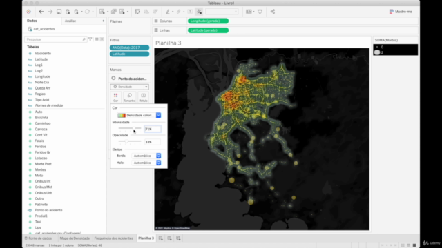Open the Mapa de Densidade sheet tab
The height and width of the screenshot is (248, 442).
click(x=75, y=238)
